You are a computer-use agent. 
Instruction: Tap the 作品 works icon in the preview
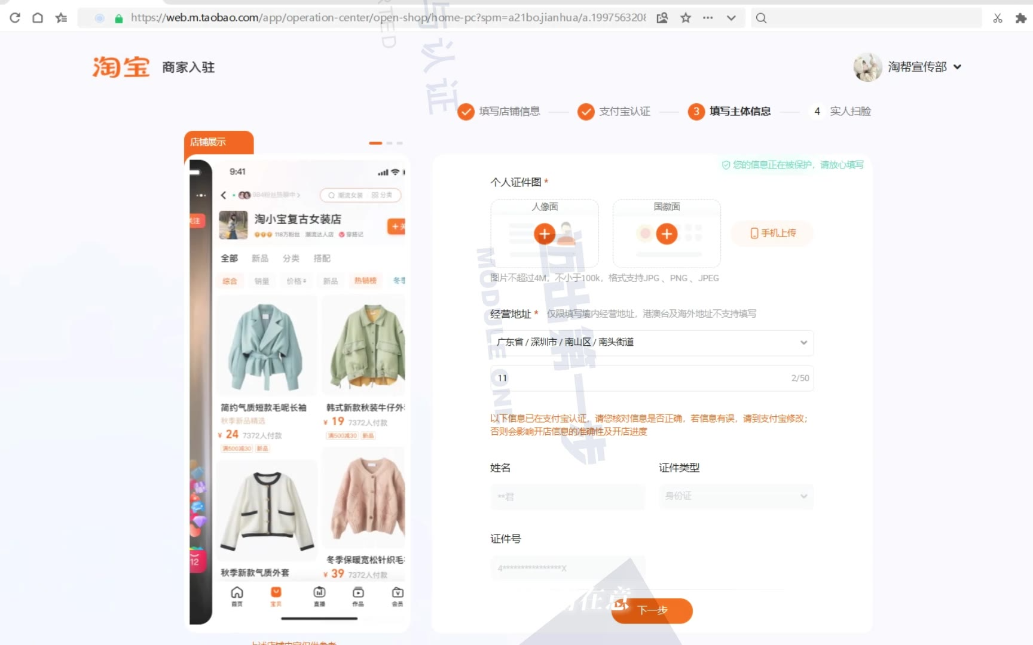[x=358, y=596]
